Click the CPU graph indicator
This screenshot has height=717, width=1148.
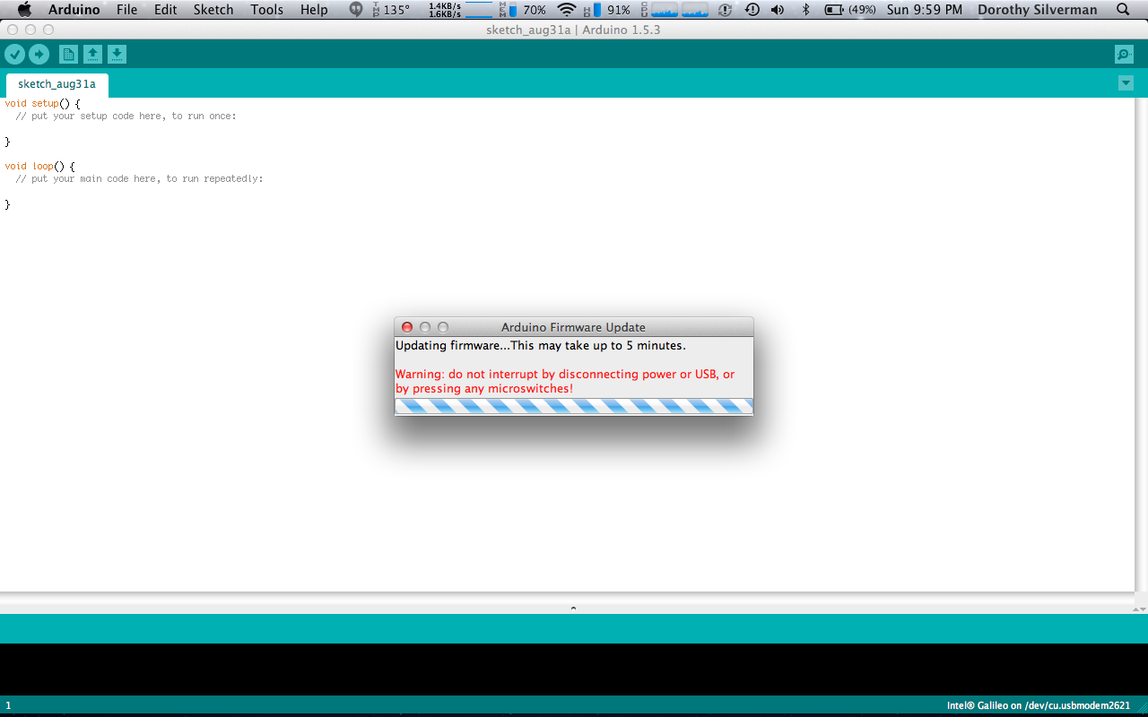tap(674, 10)
